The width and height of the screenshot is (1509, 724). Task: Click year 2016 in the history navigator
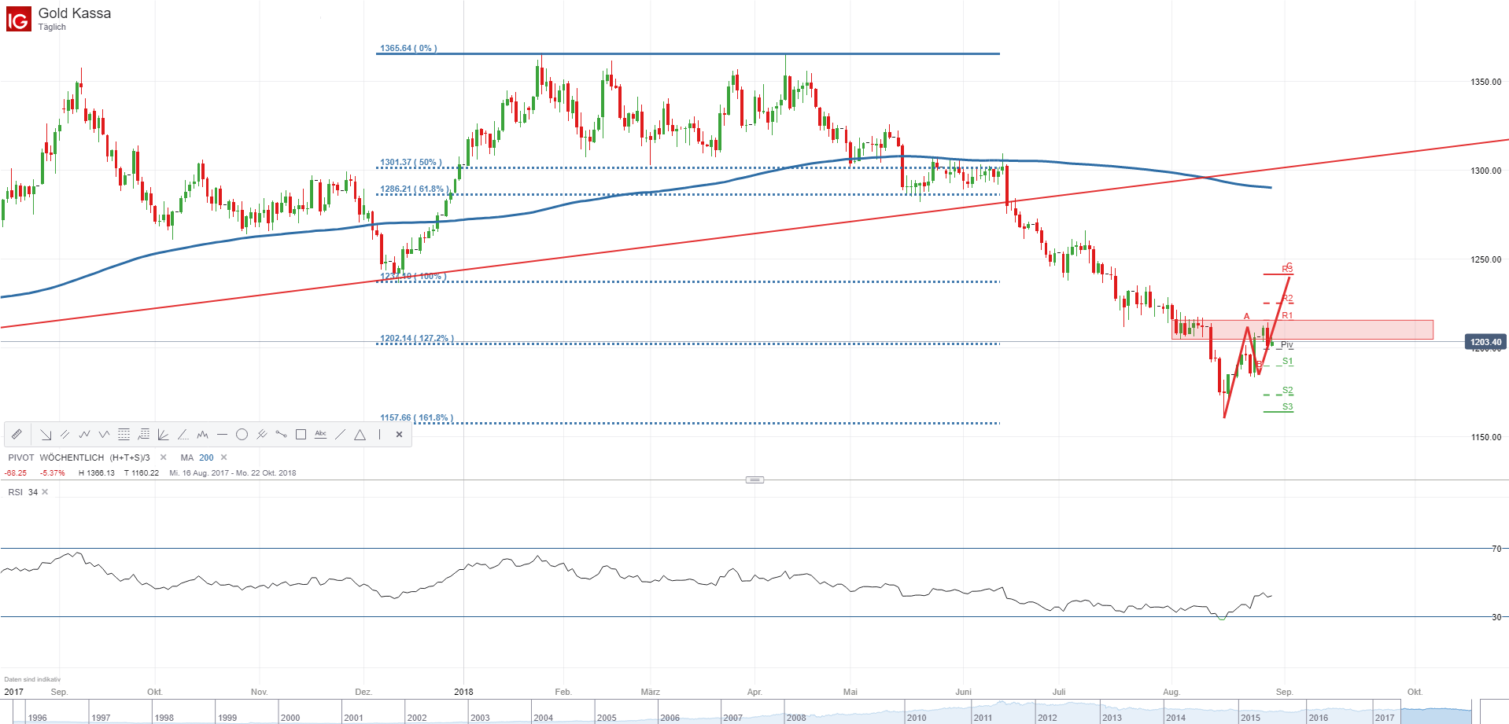(1318, 718)
